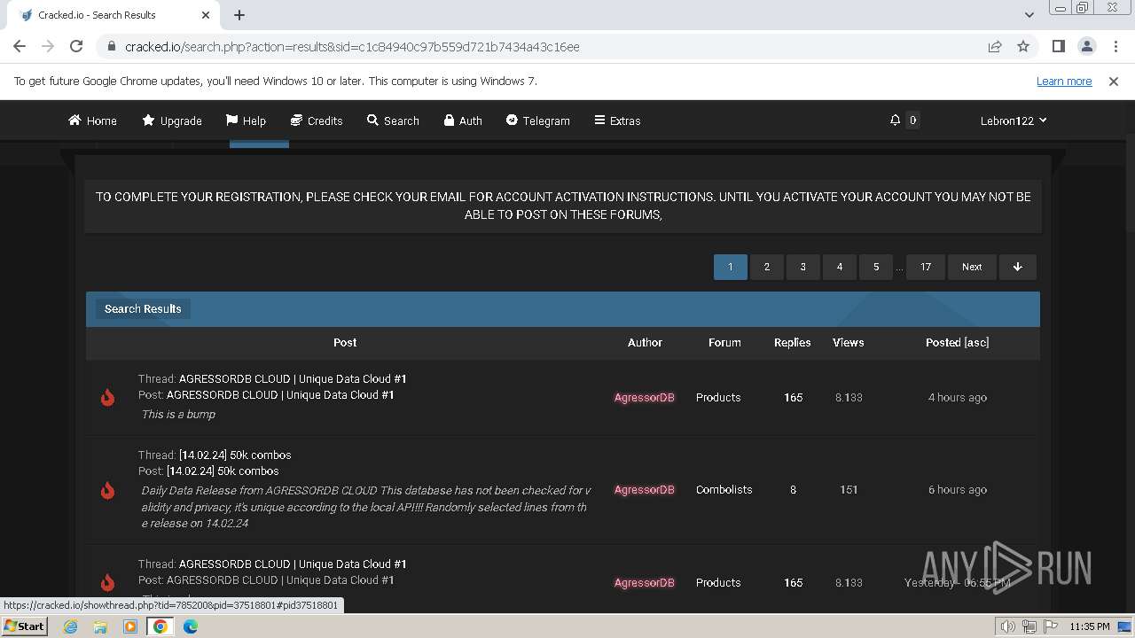1135x638 pixels.
Task: Expand the Lebron122 user dropdown
Action: tap(1014, 121)
